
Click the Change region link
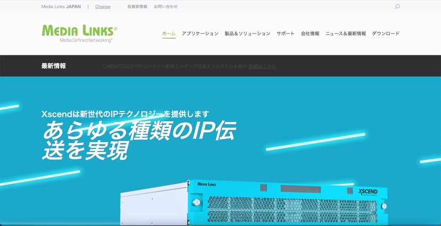(103, 7)
